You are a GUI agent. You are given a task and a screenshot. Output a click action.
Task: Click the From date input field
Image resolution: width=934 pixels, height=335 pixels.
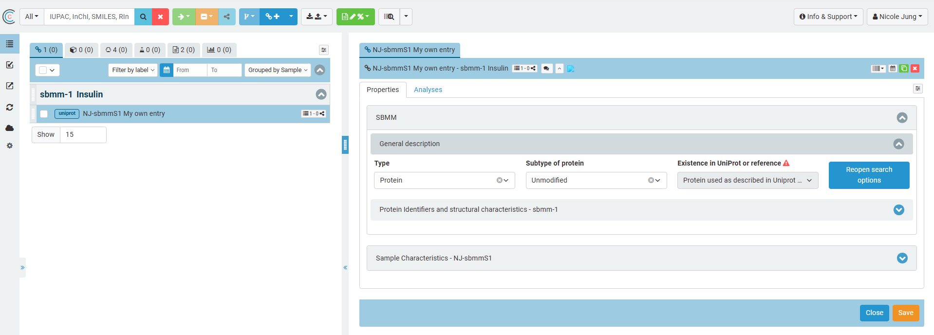pos(190,70)
